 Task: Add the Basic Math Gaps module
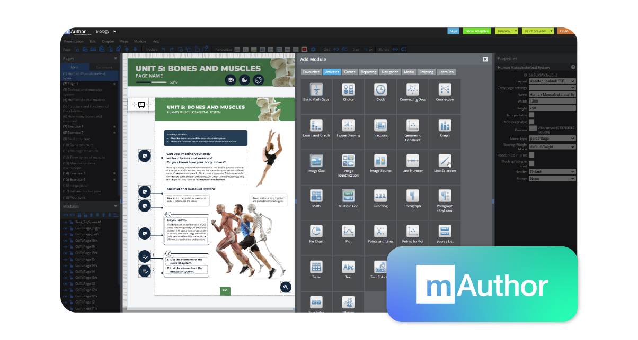click(x=316, y=89)
